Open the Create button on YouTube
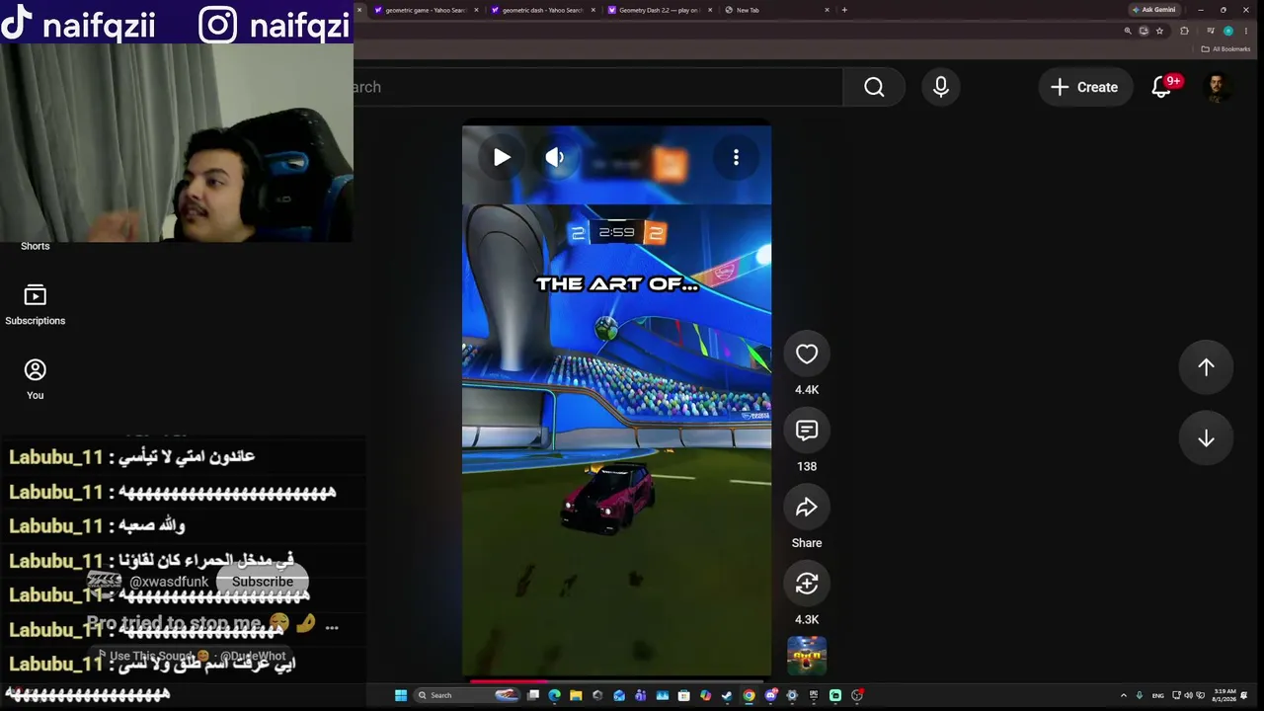Viewport: 1264px width, 711px height. point(1084,87)
